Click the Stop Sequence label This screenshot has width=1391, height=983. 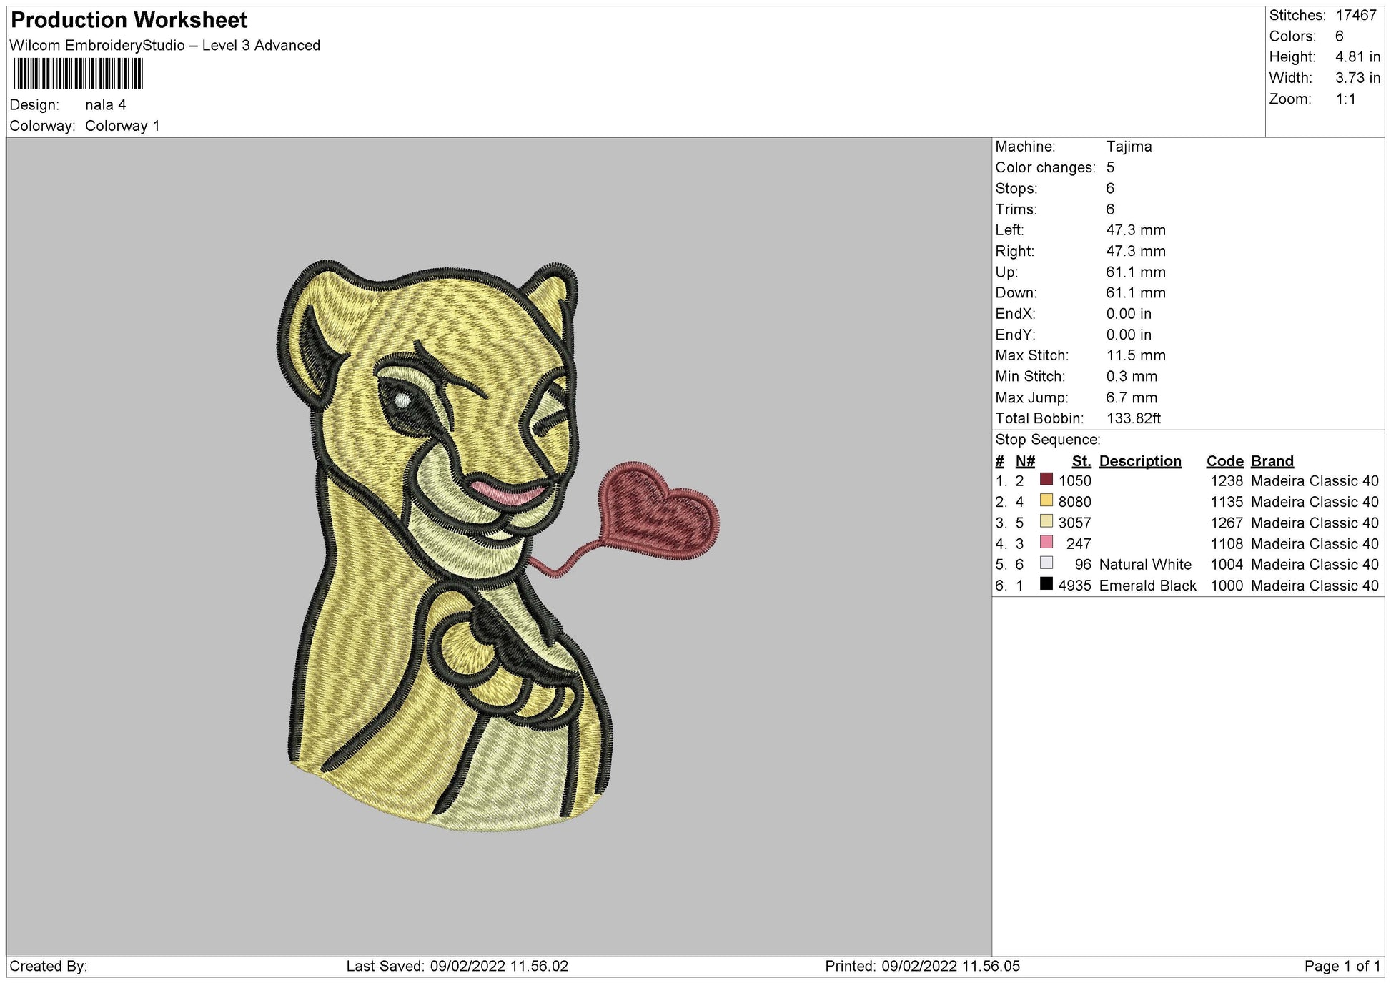[1047, 440]
